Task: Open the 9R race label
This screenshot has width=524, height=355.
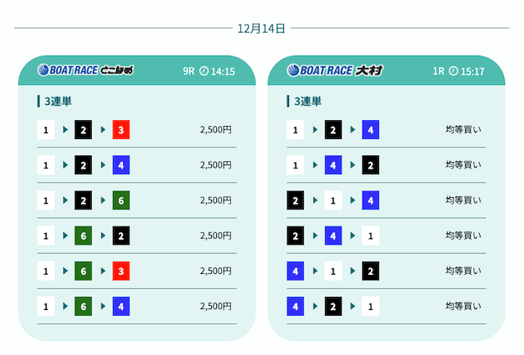Action: [x=188, y=71]
